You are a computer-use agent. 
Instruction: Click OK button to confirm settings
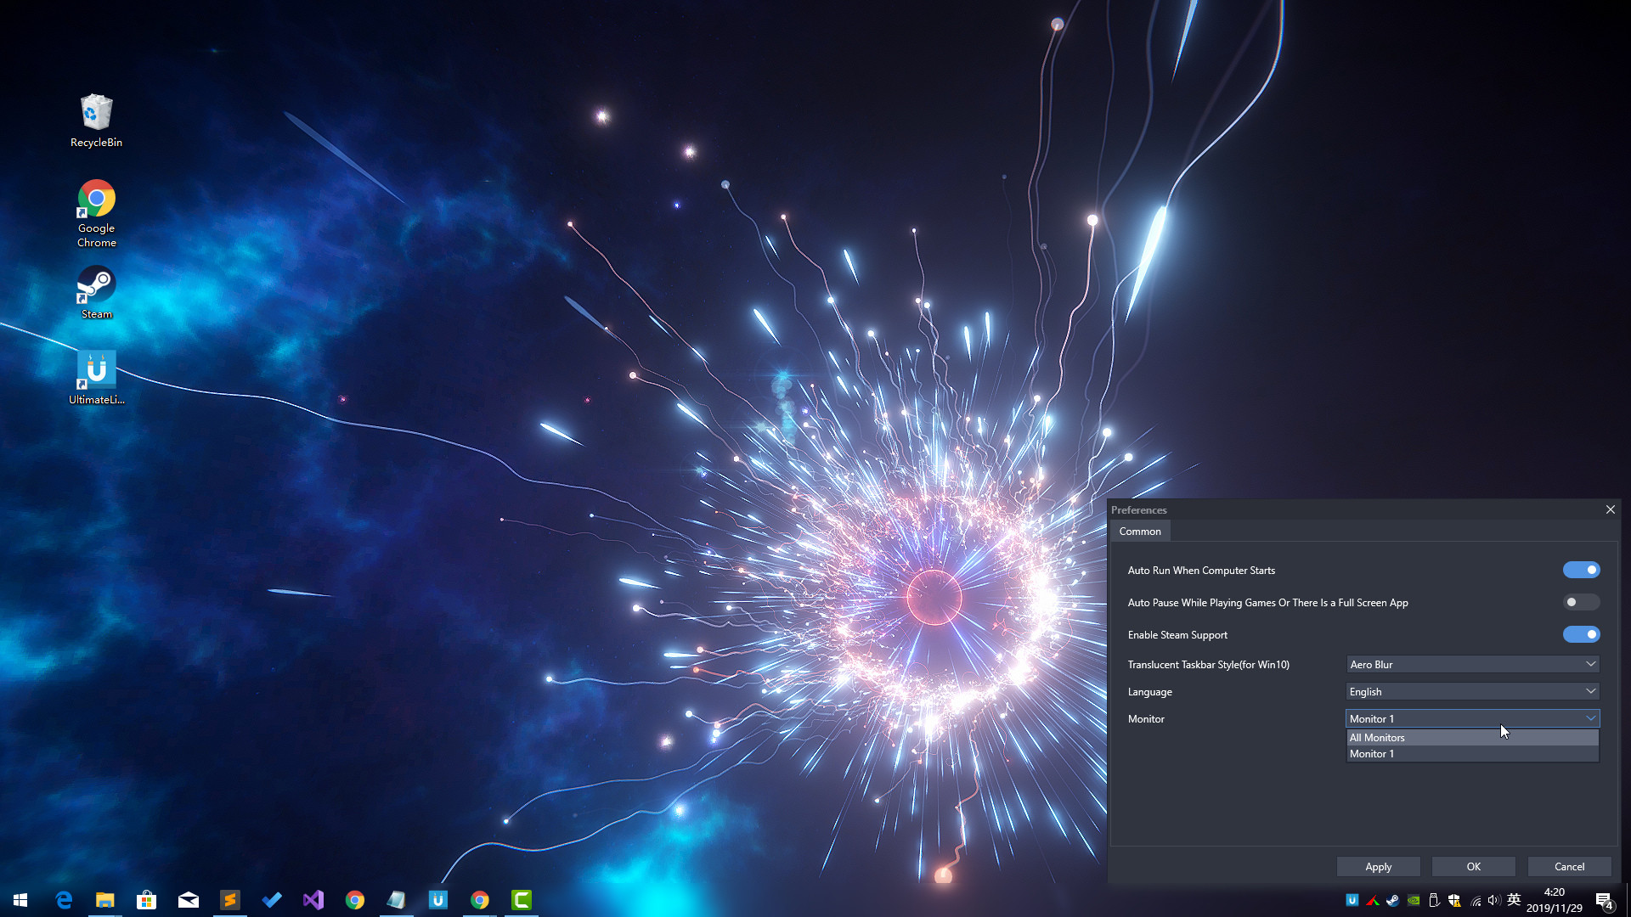1474,867
